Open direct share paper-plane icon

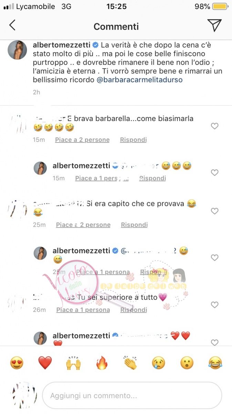[214, 25]
